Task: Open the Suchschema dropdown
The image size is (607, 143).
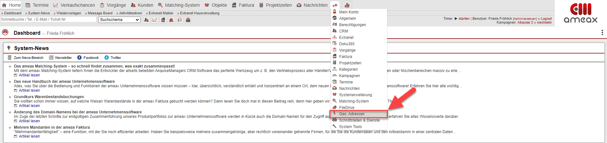Action: pyautogui.click(x=119, y=20)
